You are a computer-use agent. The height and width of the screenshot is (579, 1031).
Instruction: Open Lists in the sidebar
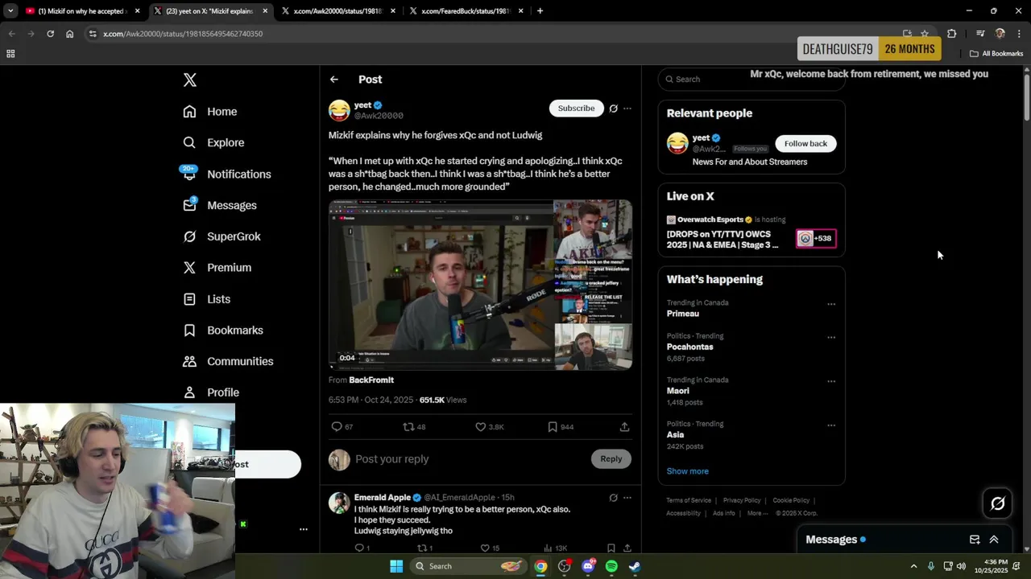207,299
